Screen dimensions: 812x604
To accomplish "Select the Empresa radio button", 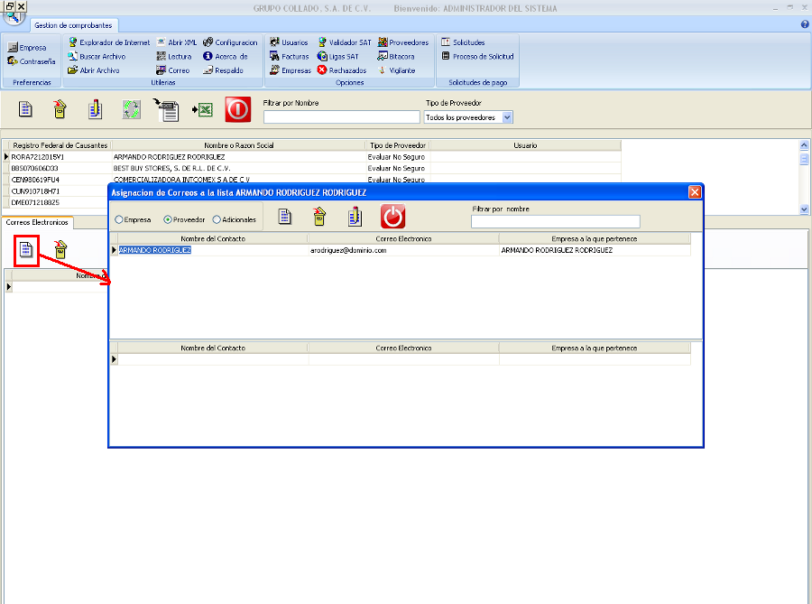I will 119,219.
